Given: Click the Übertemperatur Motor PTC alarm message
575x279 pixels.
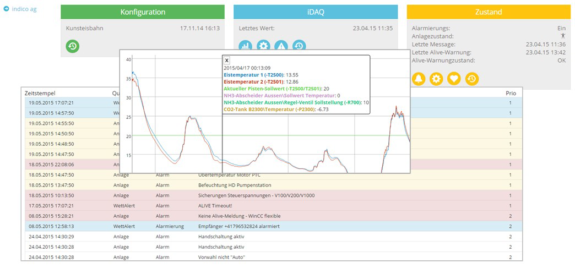Looking at the screenshot, I should (229, 175).
